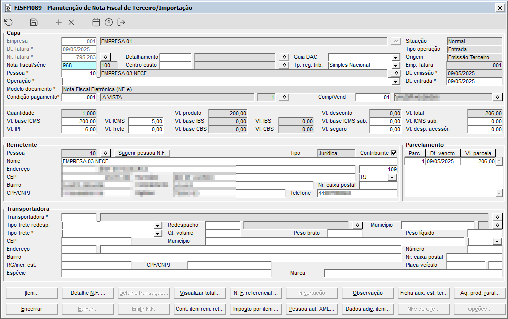The height and width of the screenshot is (319, 508).
Task: Exit the screen using the exit arrow icon
Action: click(121, 22)
